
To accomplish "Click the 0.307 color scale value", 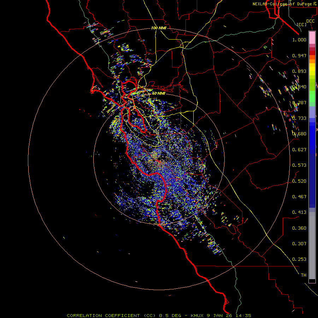I will point(299,244).
